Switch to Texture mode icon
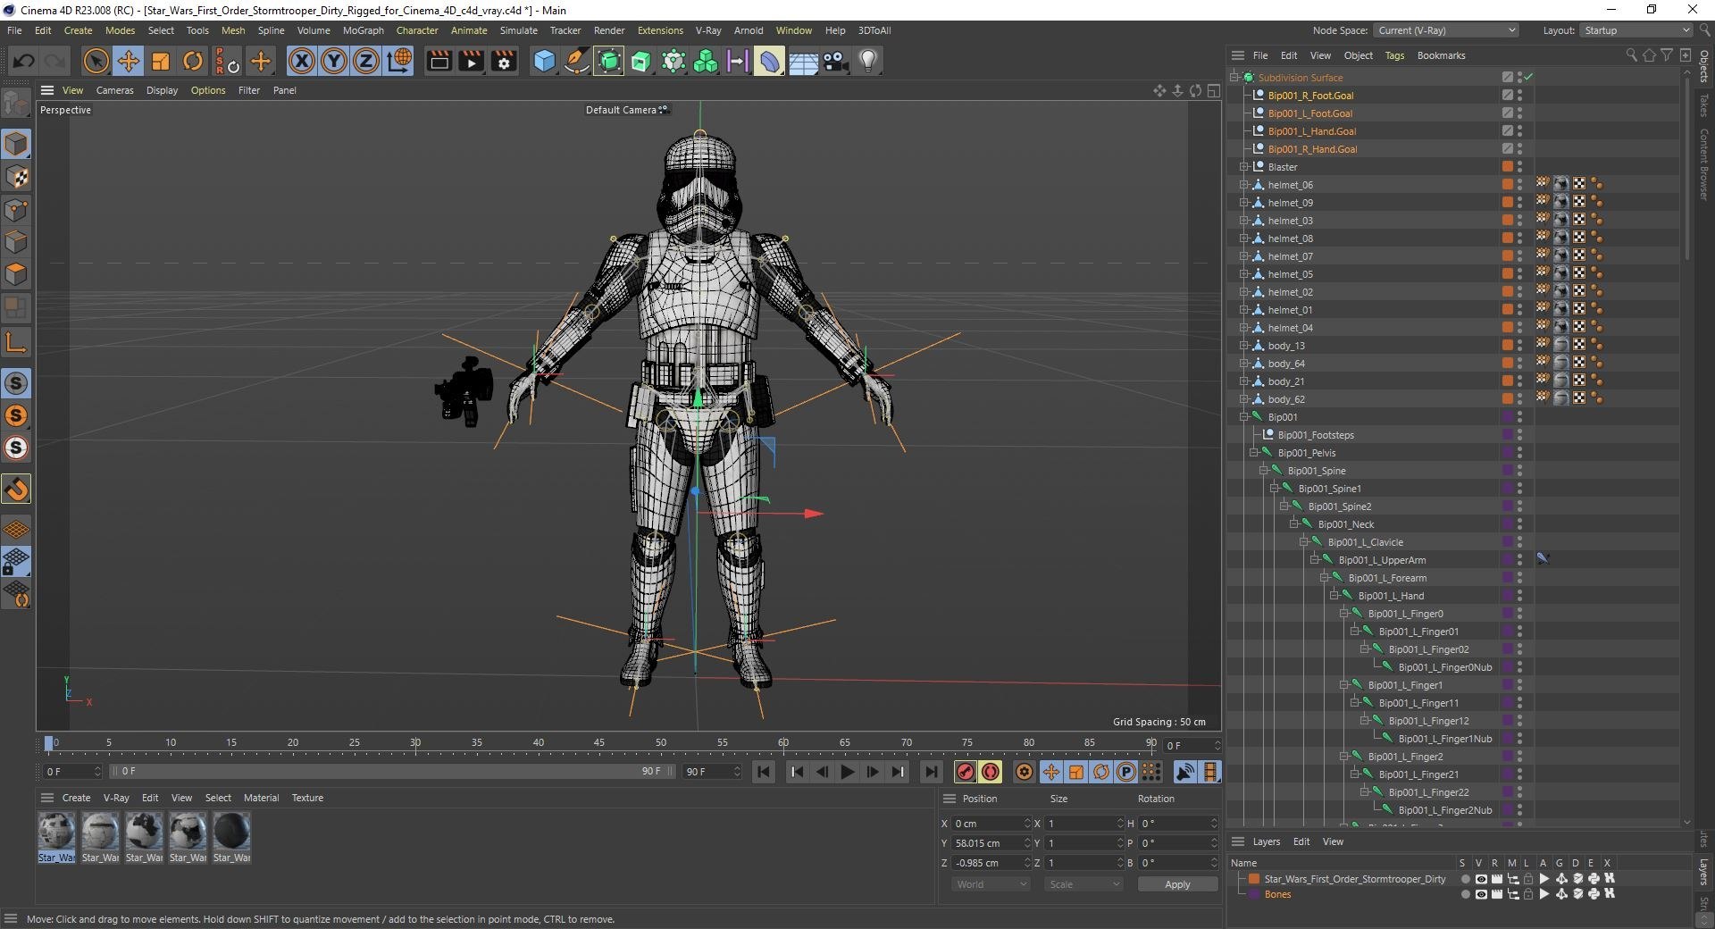 16,177
